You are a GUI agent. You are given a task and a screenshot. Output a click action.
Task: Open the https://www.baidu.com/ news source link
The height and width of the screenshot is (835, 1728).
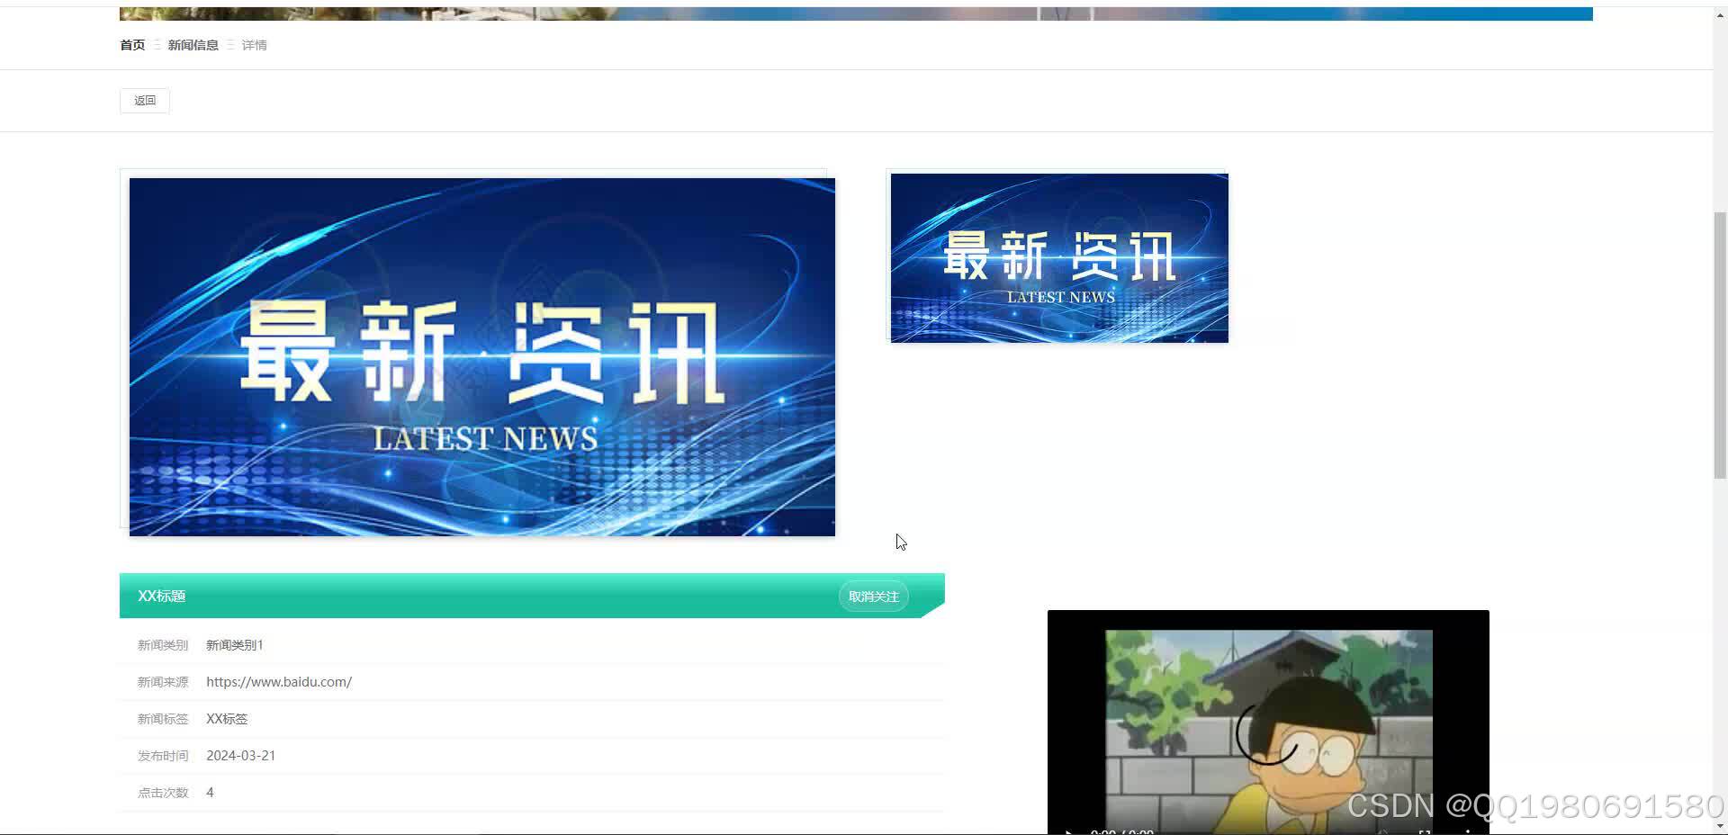click(279, 681)
